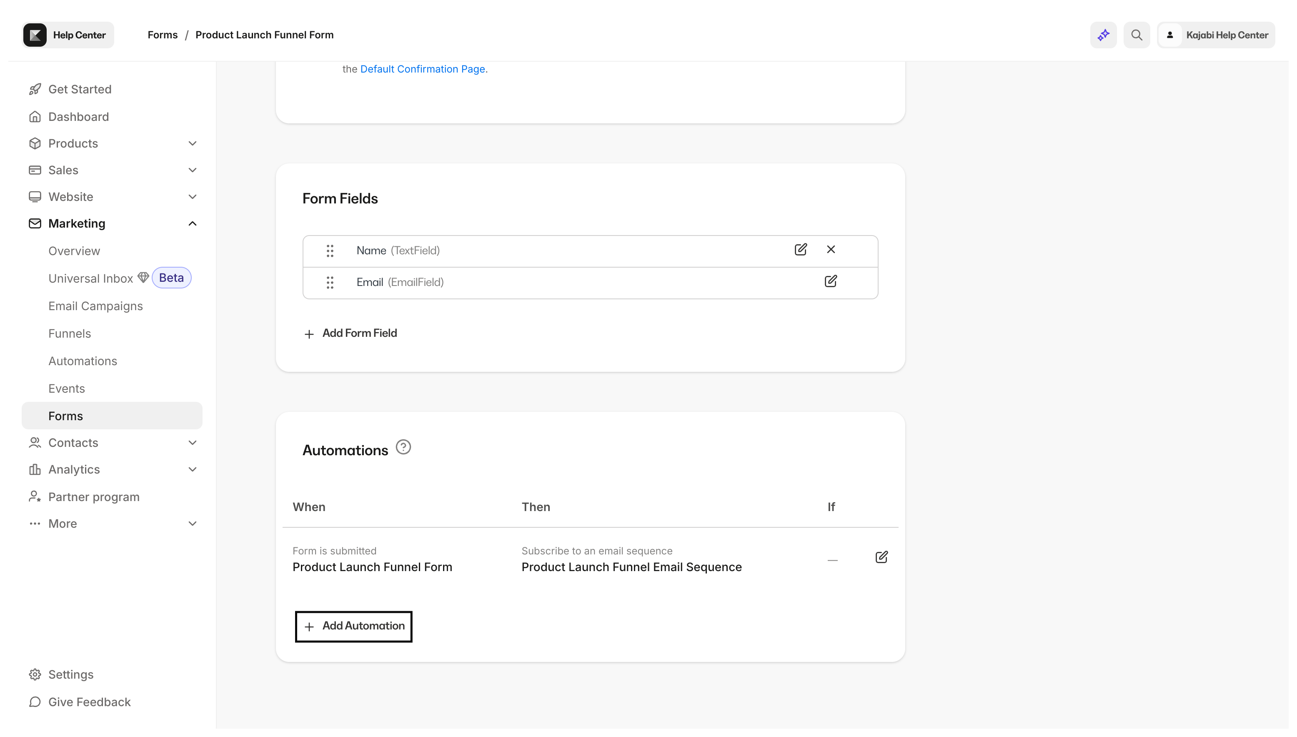This screenshot has height=737, width=1297.
Task: Open the Default Confirmation Page link
Action: 423,69
